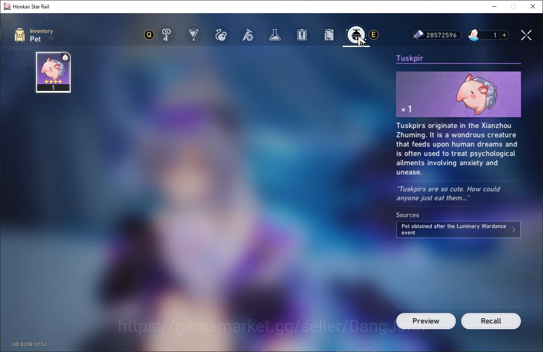
Task: Select the Tuskpir pet item card
Action: pyautogui.click(x=53, y=72)
